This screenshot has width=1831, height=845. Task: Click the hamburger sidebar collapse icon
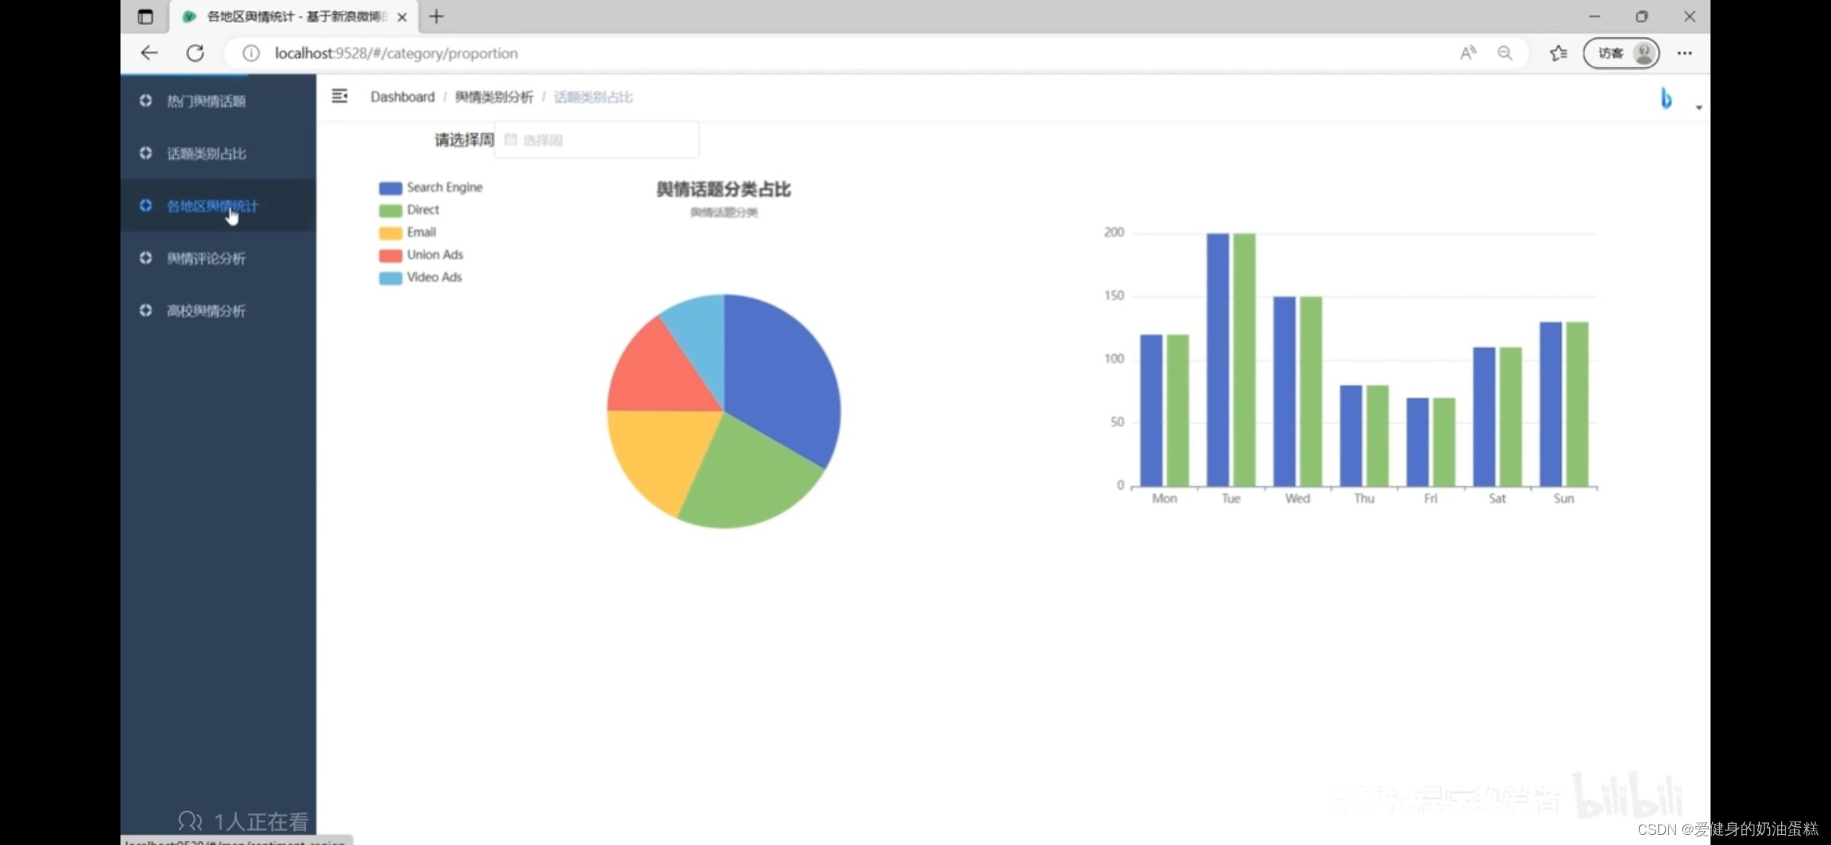tap(339, 96)
